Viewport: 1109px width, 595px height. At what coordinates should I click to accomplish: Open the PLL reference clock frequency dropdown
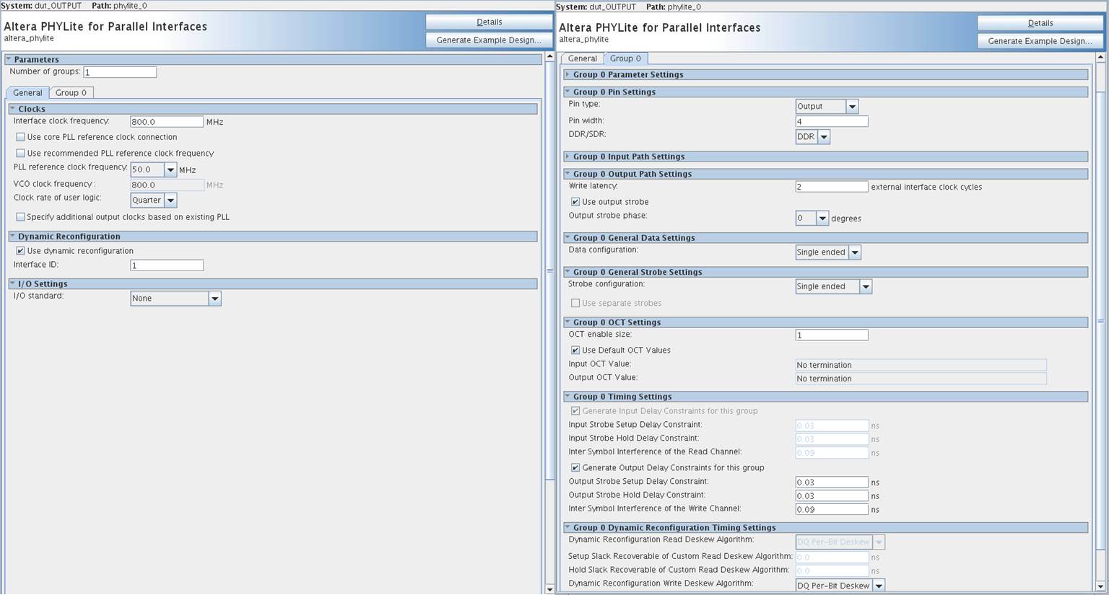tap(170, 169)
